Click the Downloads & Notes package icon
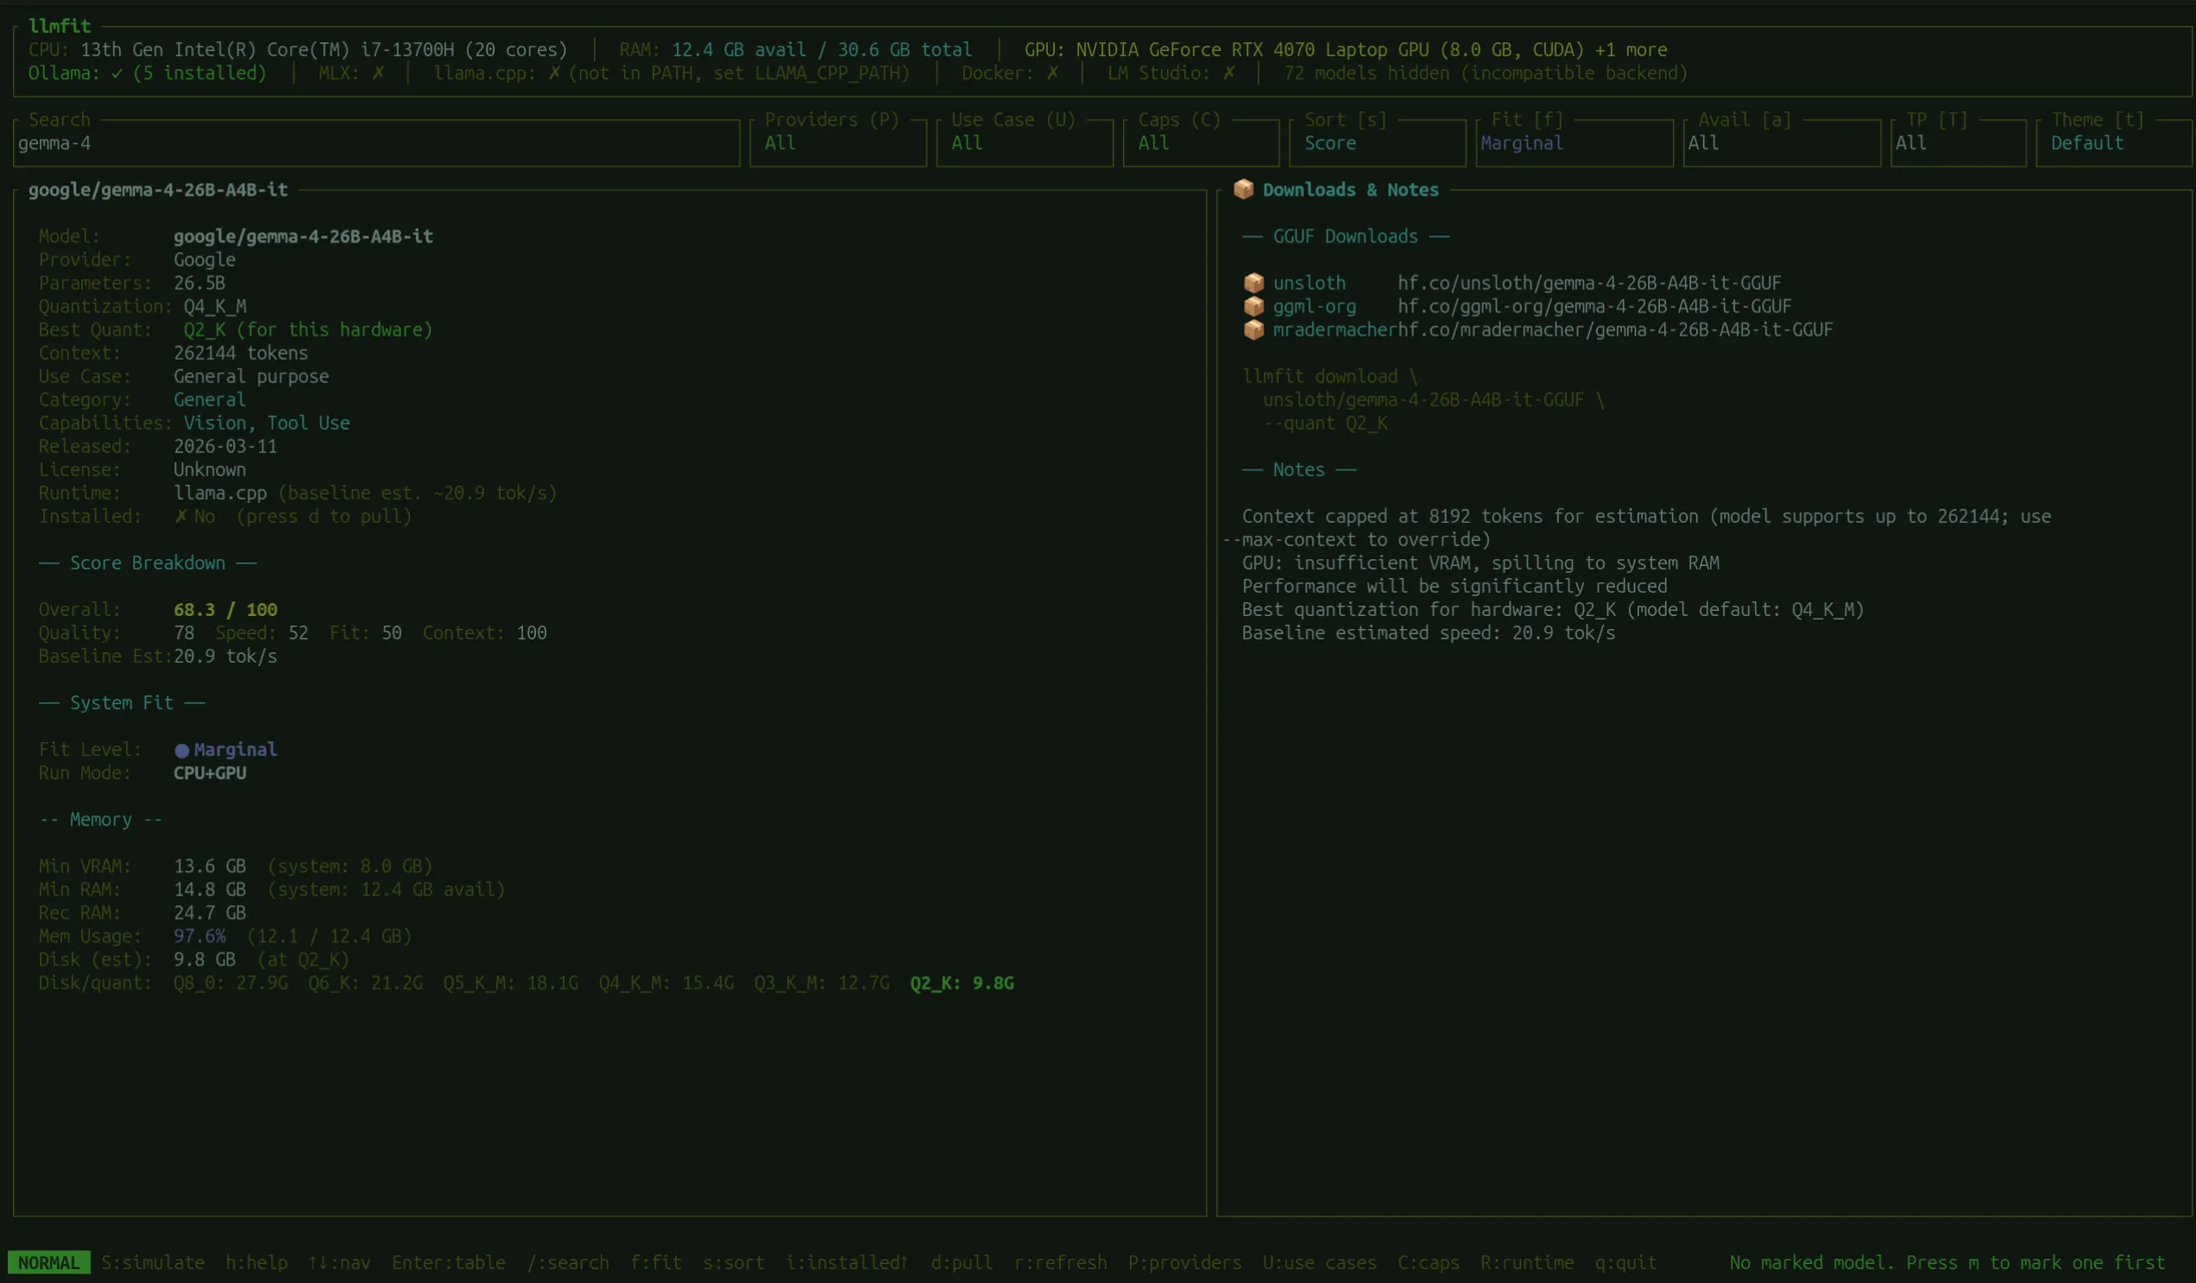 [x=1244, y=189]
